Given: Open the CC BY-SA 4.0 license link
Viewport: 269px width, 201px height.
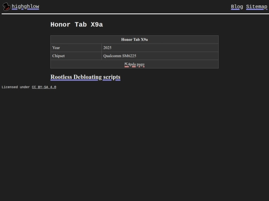Looking at the screenshot, I should click(x=44, y=87).
